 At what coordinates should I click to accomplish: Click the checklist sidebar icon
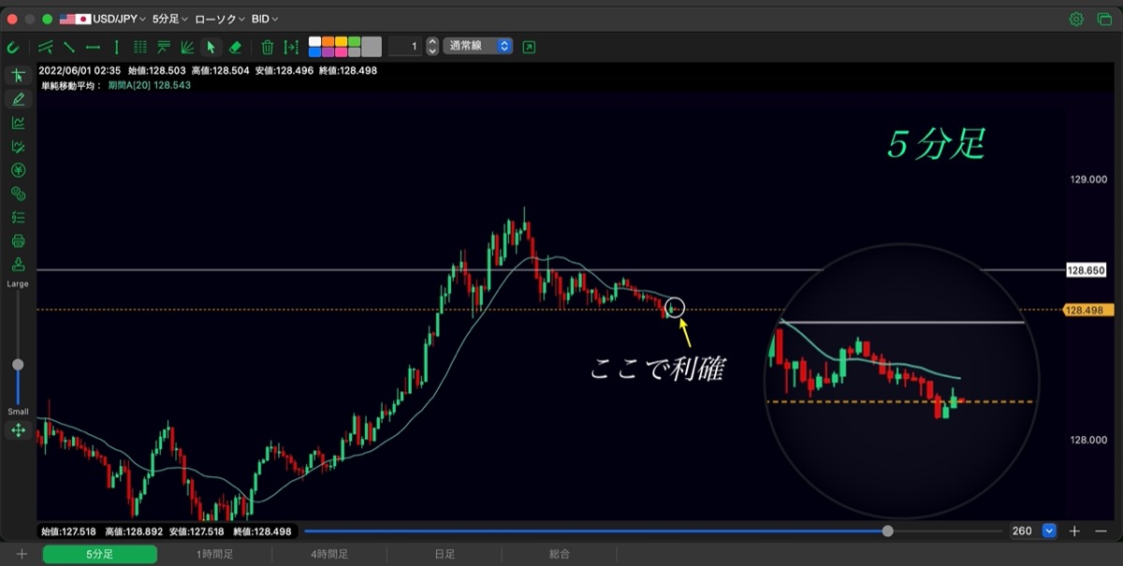coord(18,217)
